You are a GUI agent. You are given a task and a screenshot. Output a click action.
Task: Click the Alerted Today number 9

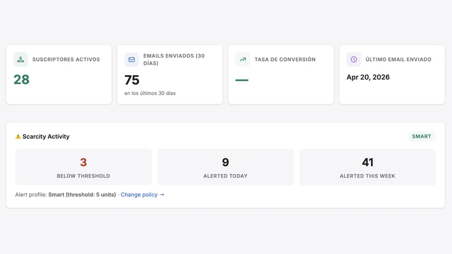click(x=225, y=163)
